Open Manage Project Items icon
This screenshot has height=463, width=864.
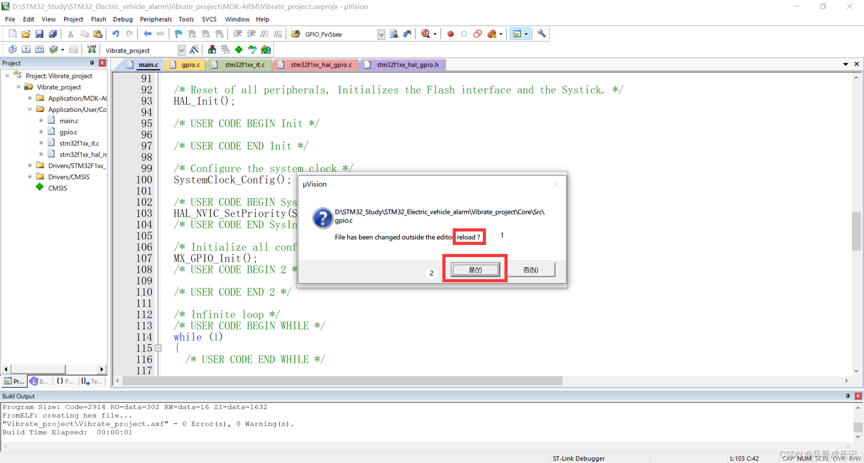pyautogui.click(x=212, y=49)
